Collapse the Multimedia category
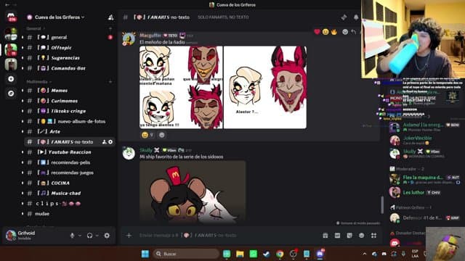This screenshot has width=465, height=261. pyautogui.click(x=39, y=82)
